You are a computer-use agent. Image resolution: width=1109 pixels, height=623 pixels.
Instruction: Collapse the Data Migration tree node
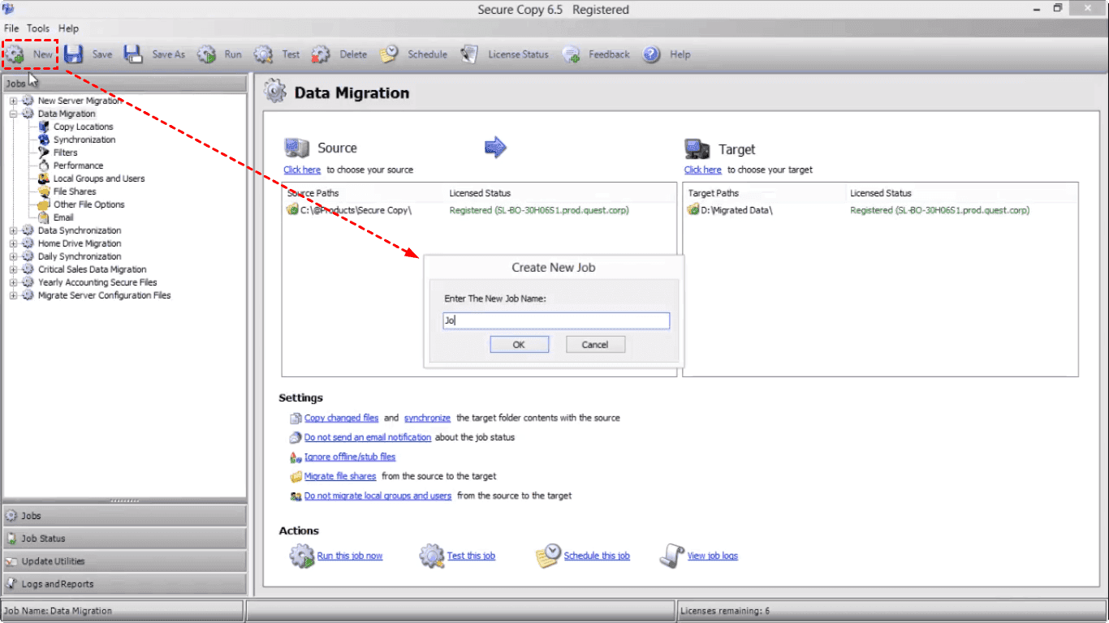13,114
